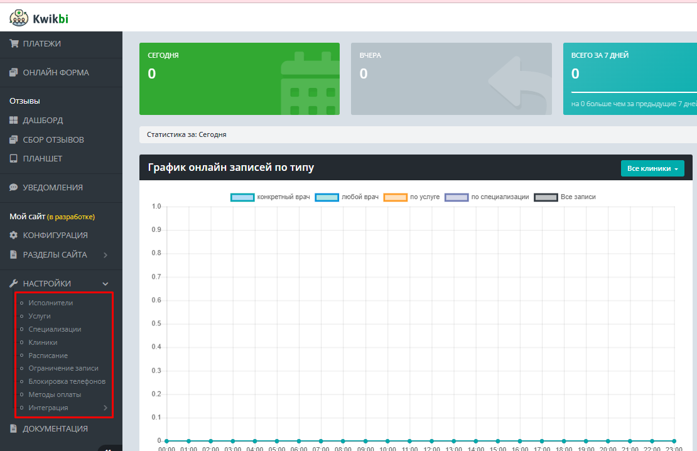Image resolution: width=697 pixels, height=451 pixels.
Task: Click the Конфигурация gear icon
Action: point(13,236)
